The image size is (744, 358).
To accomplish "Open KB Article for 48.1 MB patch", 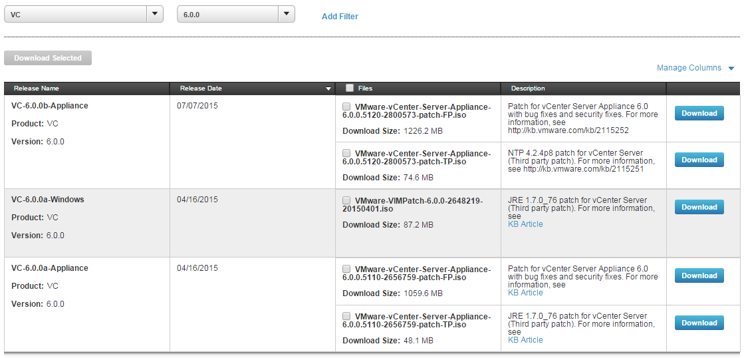I will (x=525, y=340).
